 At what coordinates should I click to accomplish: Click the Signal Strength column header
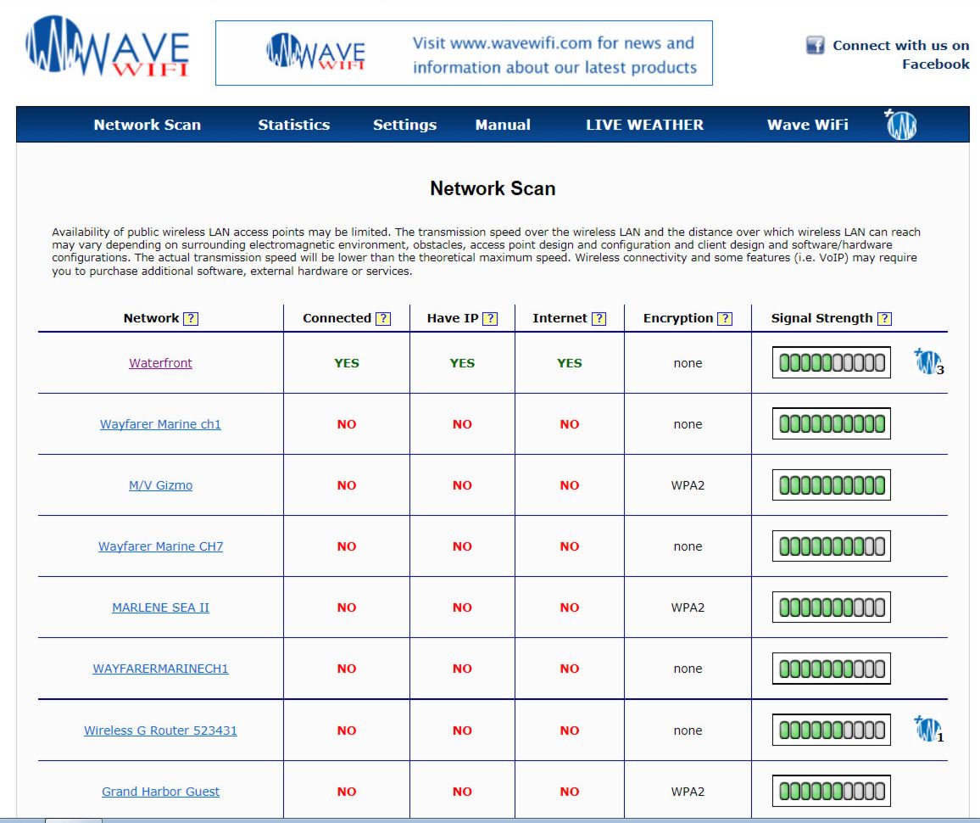coord(821,317)
